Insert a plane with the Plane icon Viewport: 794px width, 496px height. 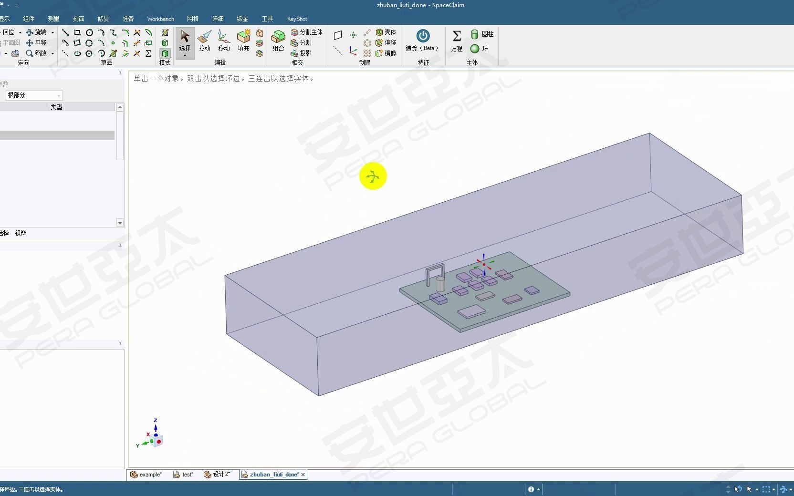tap(338, 35)
